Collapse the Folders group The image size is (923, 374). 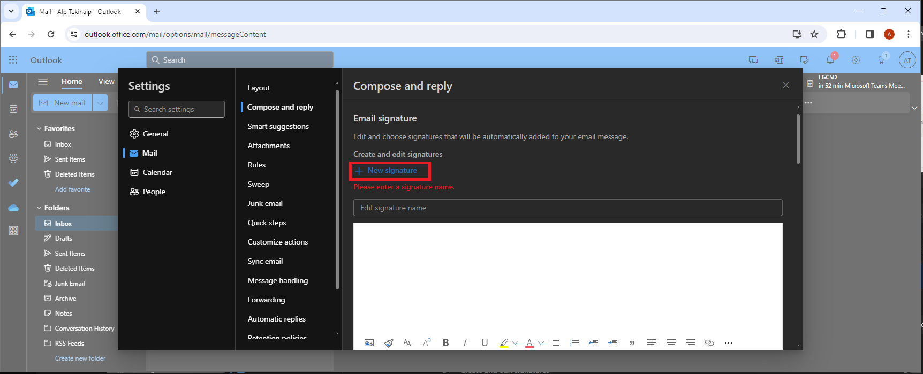[x=39, y=208]
